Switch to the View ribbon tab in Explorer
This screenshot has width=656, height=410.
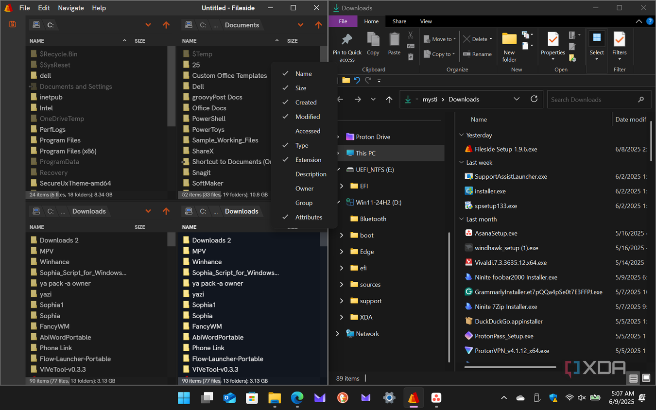pos(426,21)
